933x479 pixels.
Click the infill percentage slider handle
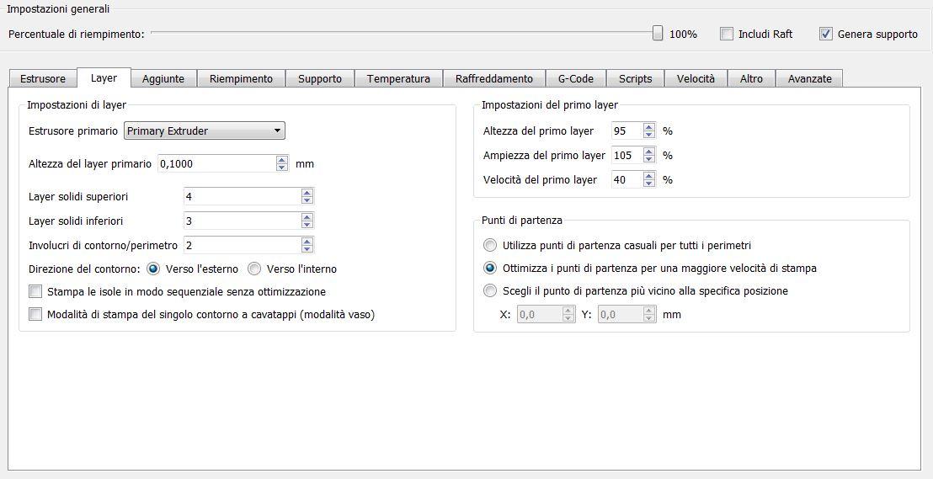pos(658,34)
